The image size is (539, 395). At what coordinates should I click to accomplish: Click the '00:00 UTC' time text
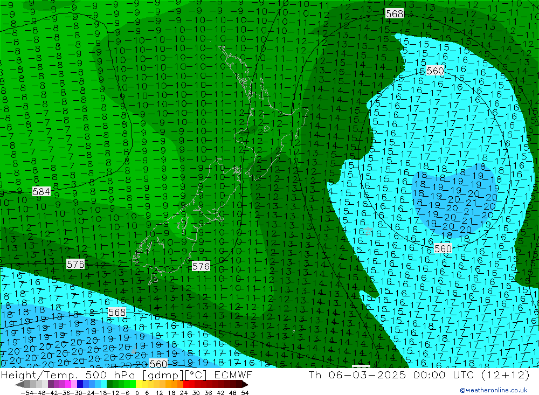pos(444,375)
